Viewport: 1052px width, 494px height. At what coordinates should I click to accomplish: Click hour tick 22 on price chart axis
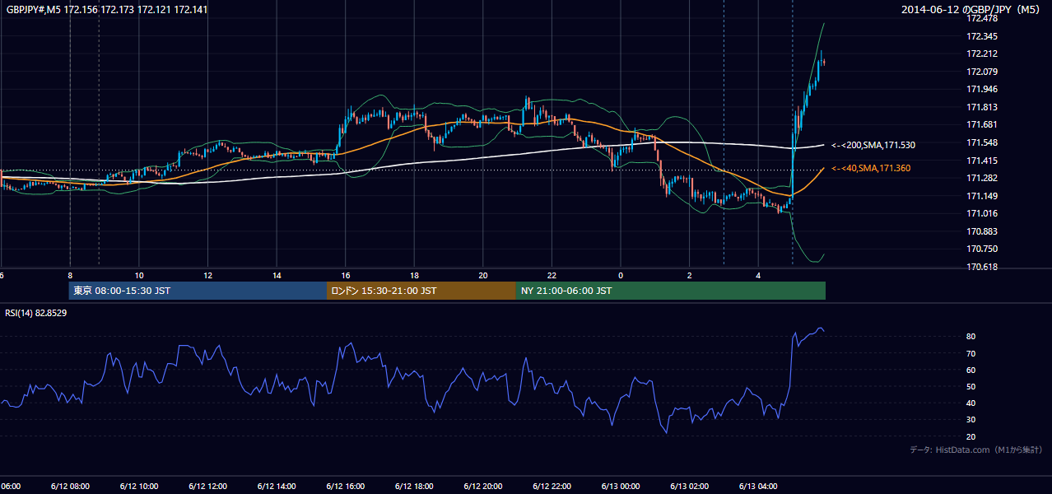[x=552, y=275]
